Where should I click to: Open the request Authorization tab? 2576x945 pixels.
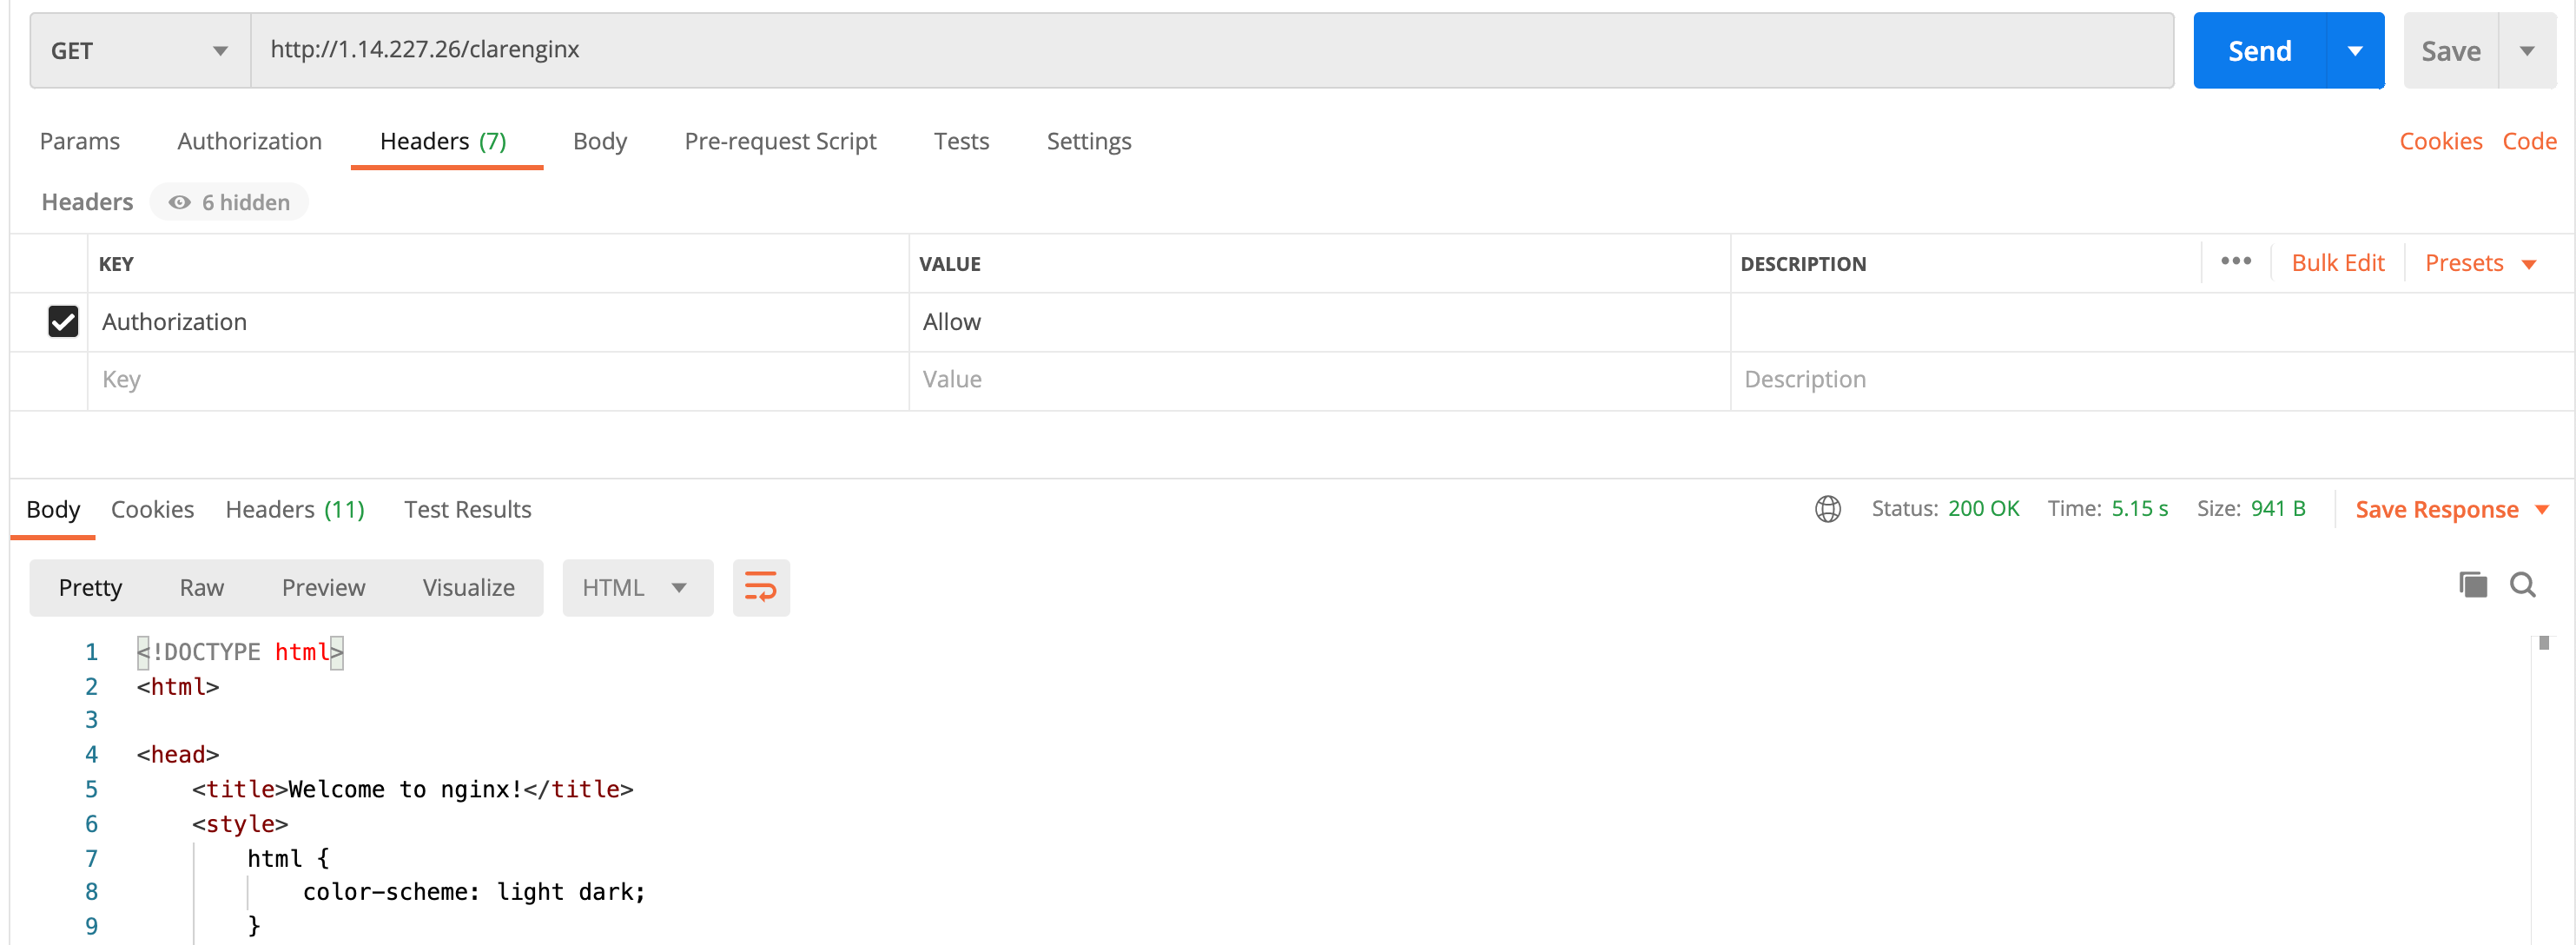pos(249,141)
